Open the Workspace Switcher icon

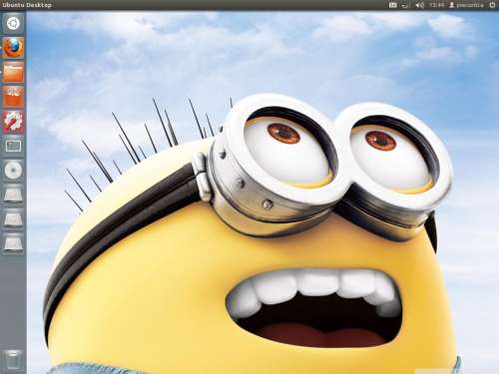(13, 146)
